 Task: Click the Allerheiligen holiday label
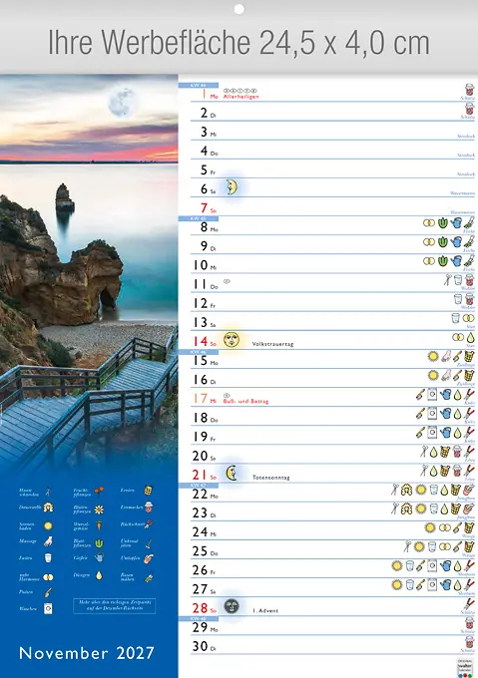click(x=241, y=97)
